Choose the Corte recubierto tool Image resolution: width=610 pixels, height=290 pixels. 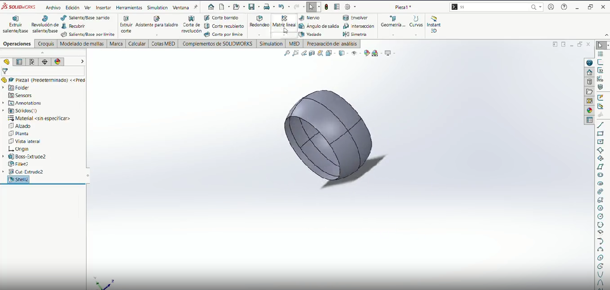point(224,26)
